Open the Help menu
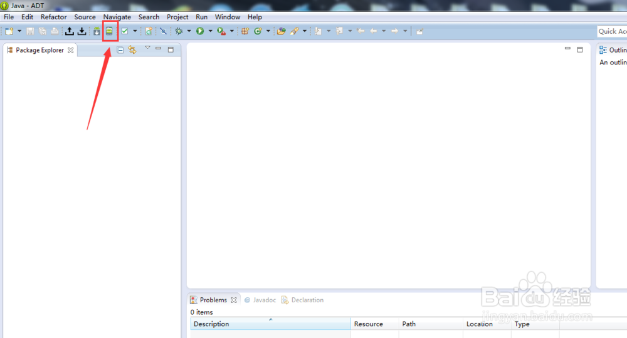 pyautogui.click(x=255, y=17)
